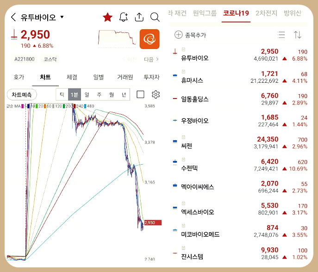Image resolution: width=318 pixels, height=272 pixels.
Task: Click the MA 20 green color swatch
Action: [x=37, y=106]
